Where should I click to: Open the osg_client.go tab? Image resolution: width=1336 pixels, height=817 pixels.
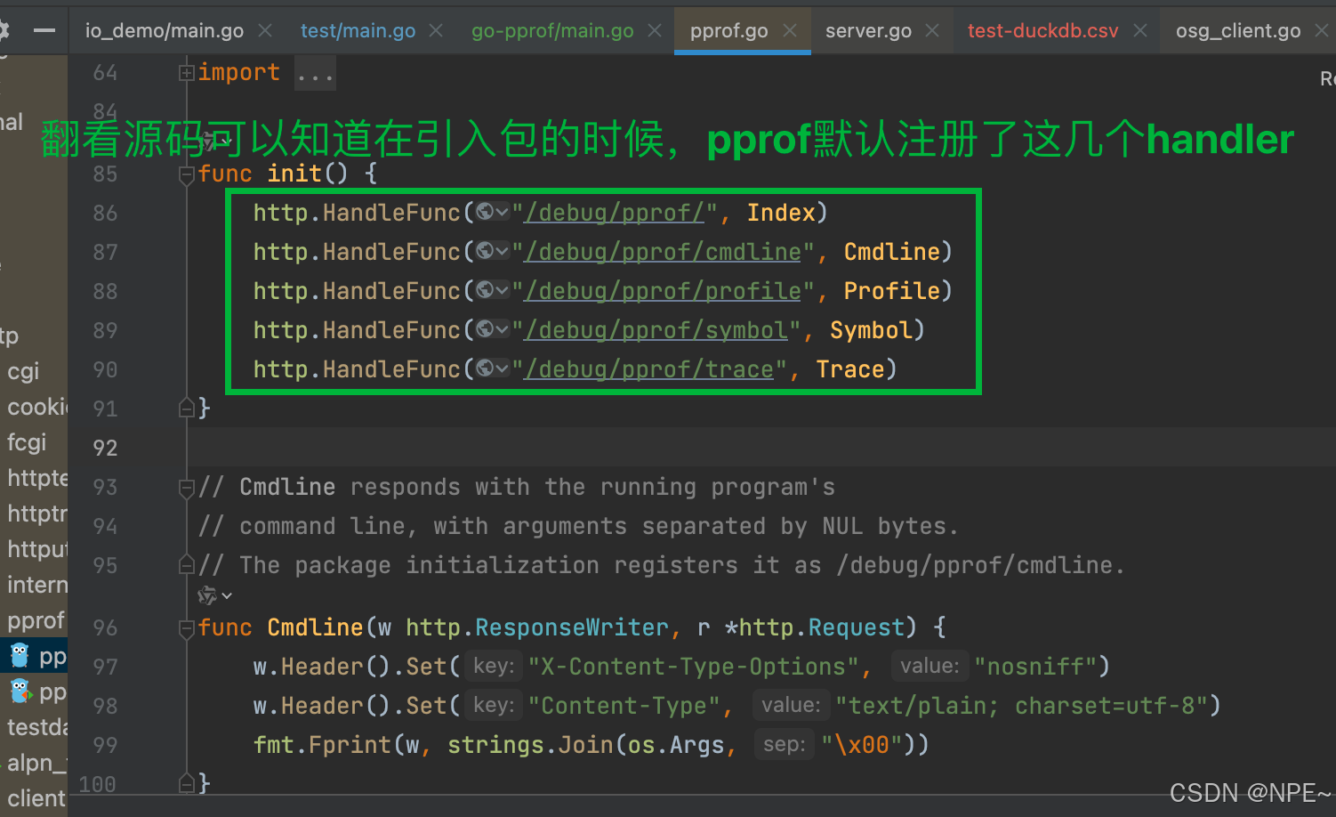[x=1238, y=30]
